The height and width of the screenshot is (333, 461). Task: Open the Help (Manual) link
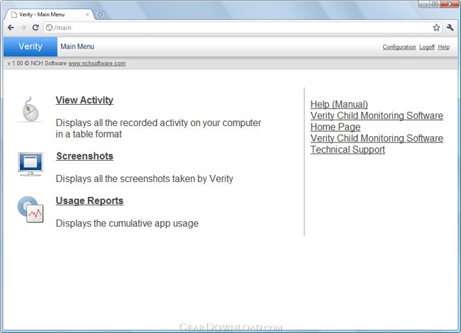click(339, 104)
